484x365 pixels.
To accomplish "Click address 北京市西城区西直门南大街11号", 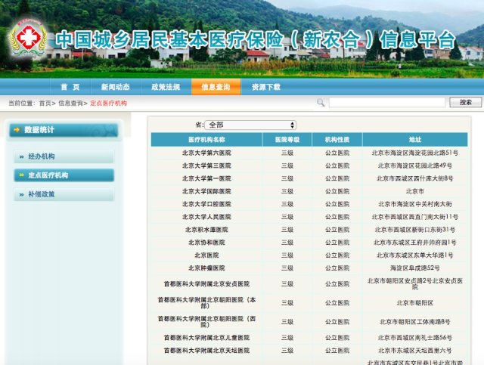I will pos(415,217).
